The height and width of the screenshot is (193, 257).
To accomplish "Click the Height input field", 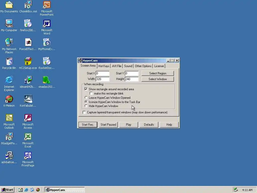I will click(x=132, y=79).
